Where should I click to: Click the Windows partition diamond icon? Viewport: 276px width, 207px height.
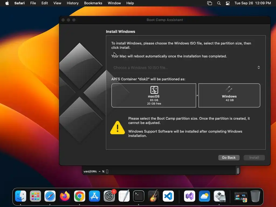[x=229, y=89]
